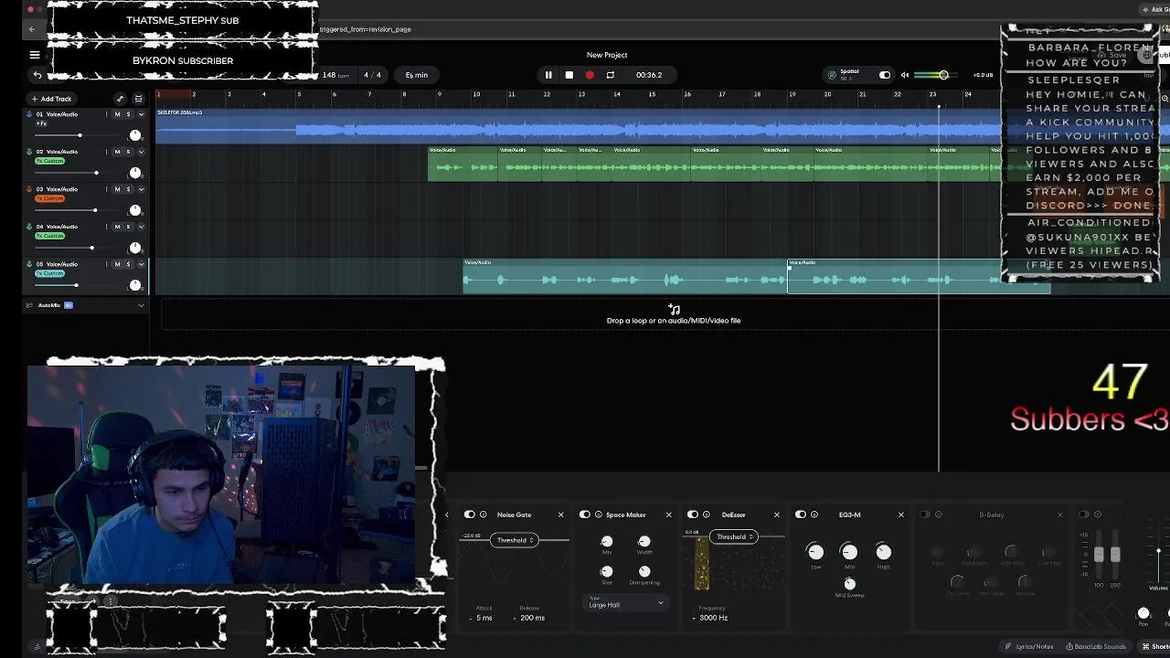Open the Lyrics/Notes panel

pos(1028,646)
